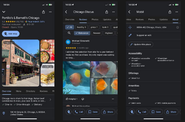This screenshot has height=122, width=185.
Task: Open review overflow menu dots
Action: click(x=113, y=99)
